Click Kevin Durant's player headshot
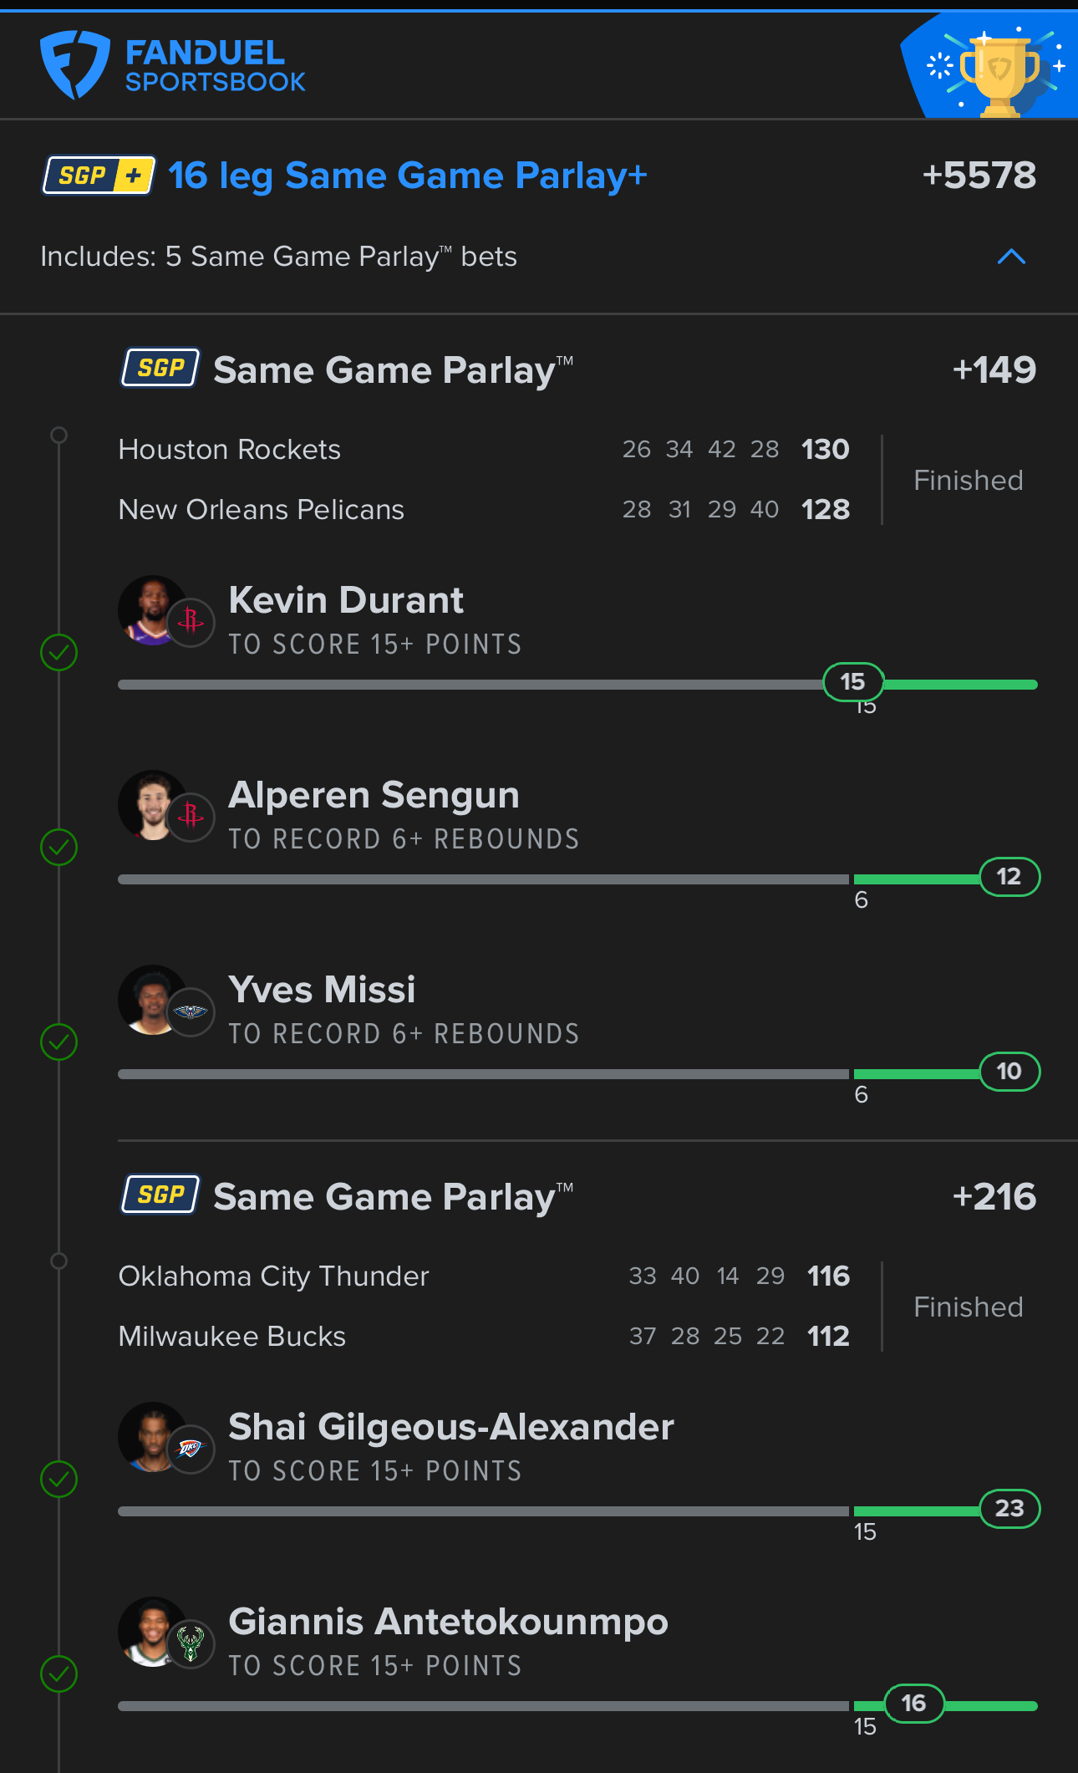Image resolution: width=1078 pixels, height=1773 pixels. [153, 610]
